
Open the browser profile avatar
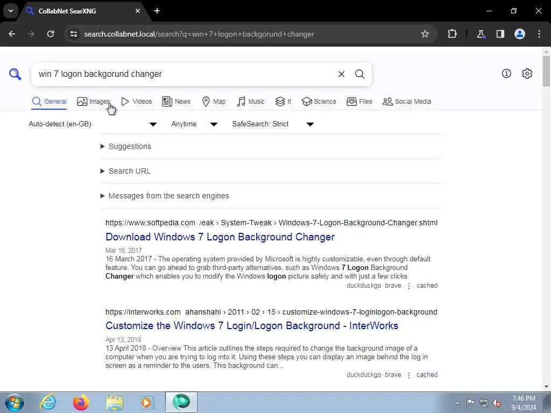[x=520, y=34]
